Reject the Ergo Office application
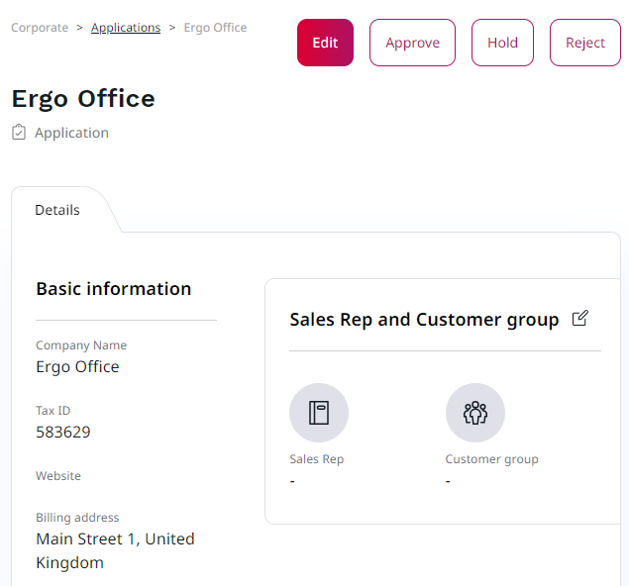Viewport: 629px width, 586px height. (x=584, y=43)
